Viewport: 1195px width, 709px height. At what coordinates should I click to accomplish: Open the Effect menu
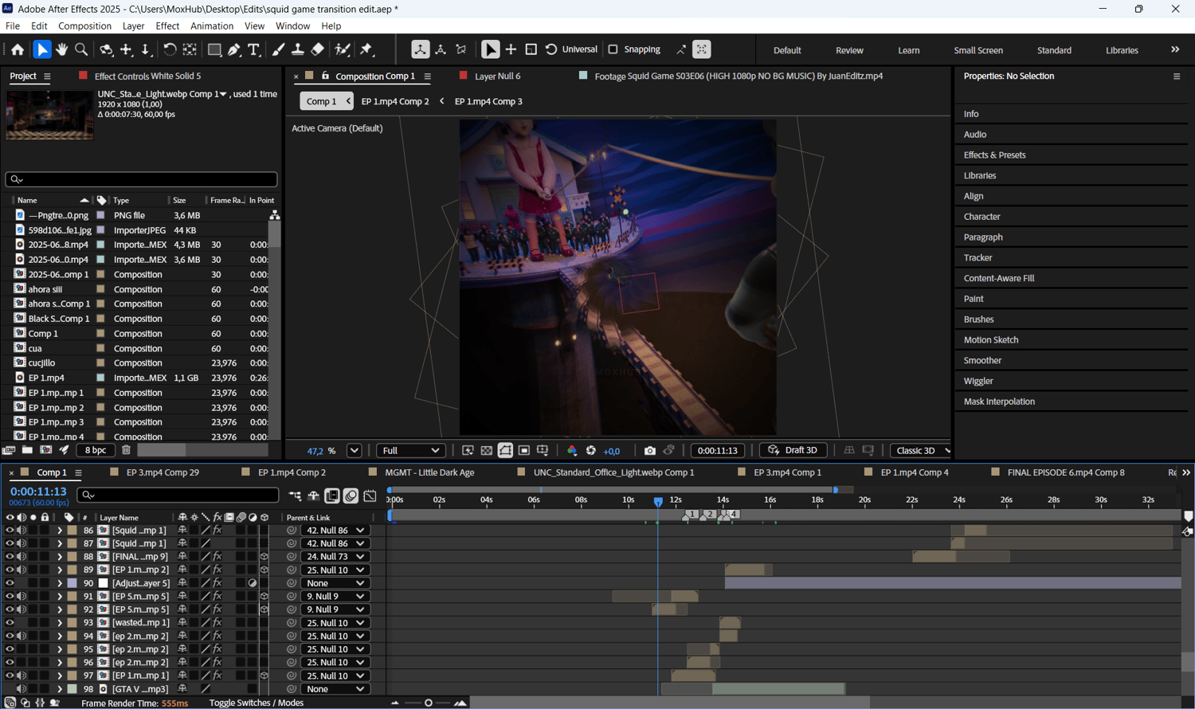click(167, 26)
